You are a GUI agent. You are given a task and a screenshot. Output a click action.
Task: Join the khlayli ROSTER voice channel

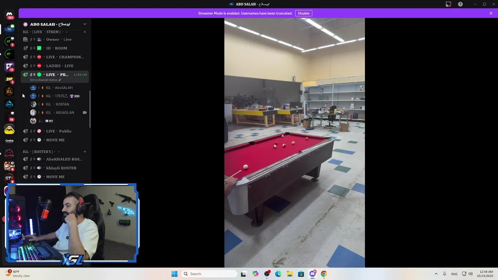(x=55, y=168)
